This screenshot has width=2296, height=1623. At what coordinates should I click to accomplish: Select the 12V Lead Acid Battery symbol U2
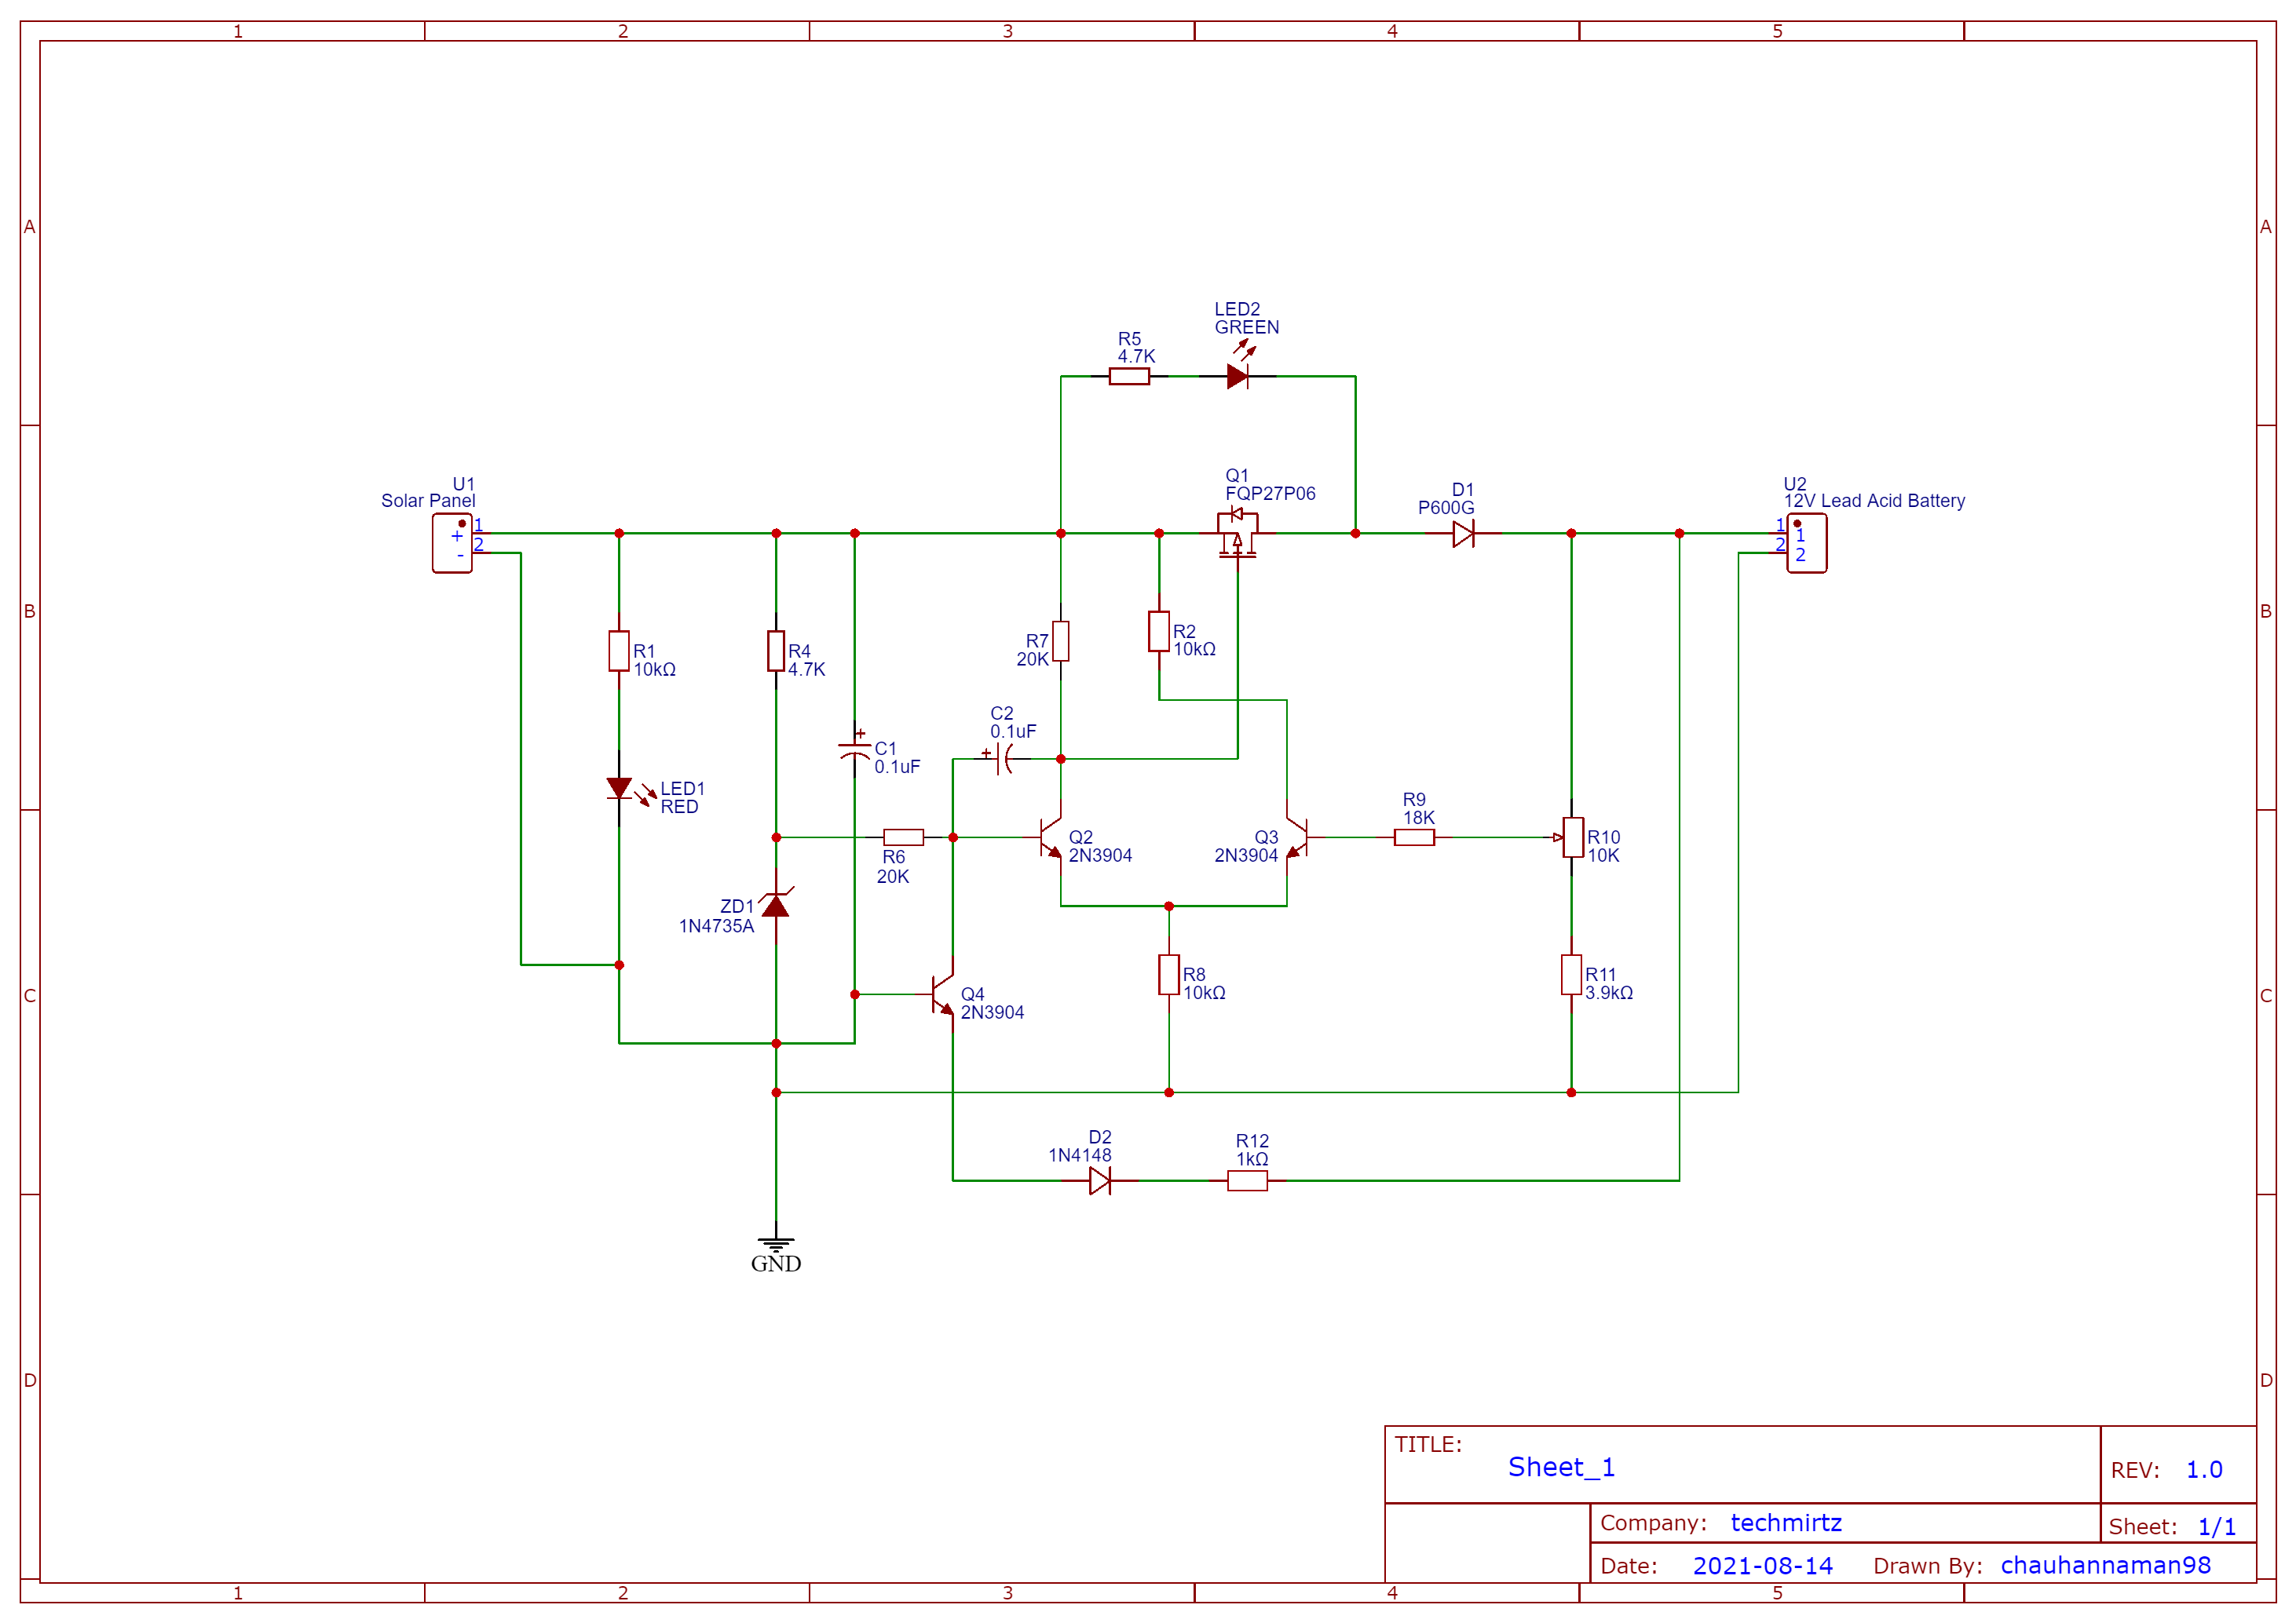pyautogui.click(x=1806, y=541)
